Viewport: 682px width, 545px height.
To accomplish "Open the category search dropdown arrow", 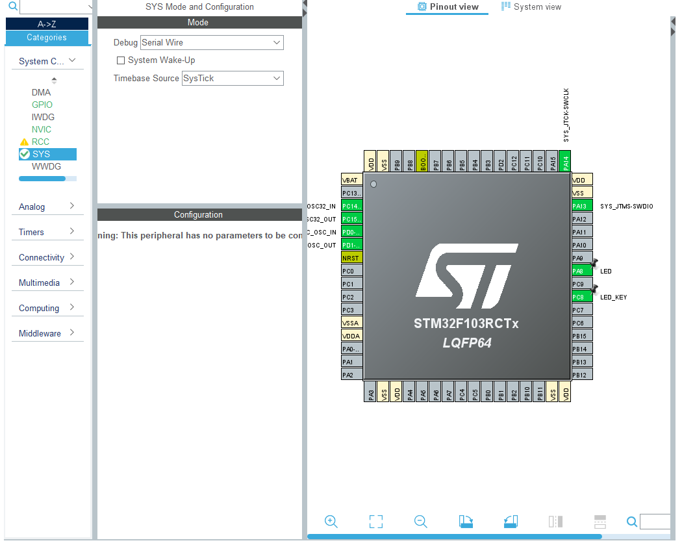I will [90, 6].
